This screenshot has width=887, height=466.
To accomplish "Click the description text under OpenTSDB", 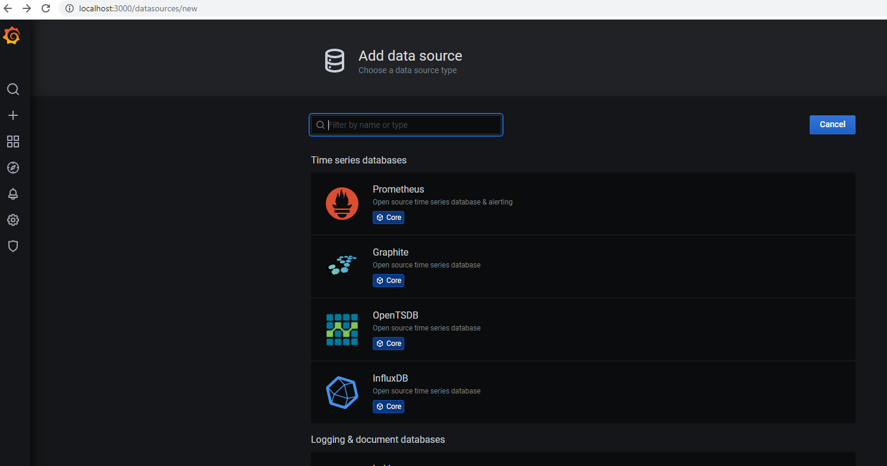I will 426,328.
